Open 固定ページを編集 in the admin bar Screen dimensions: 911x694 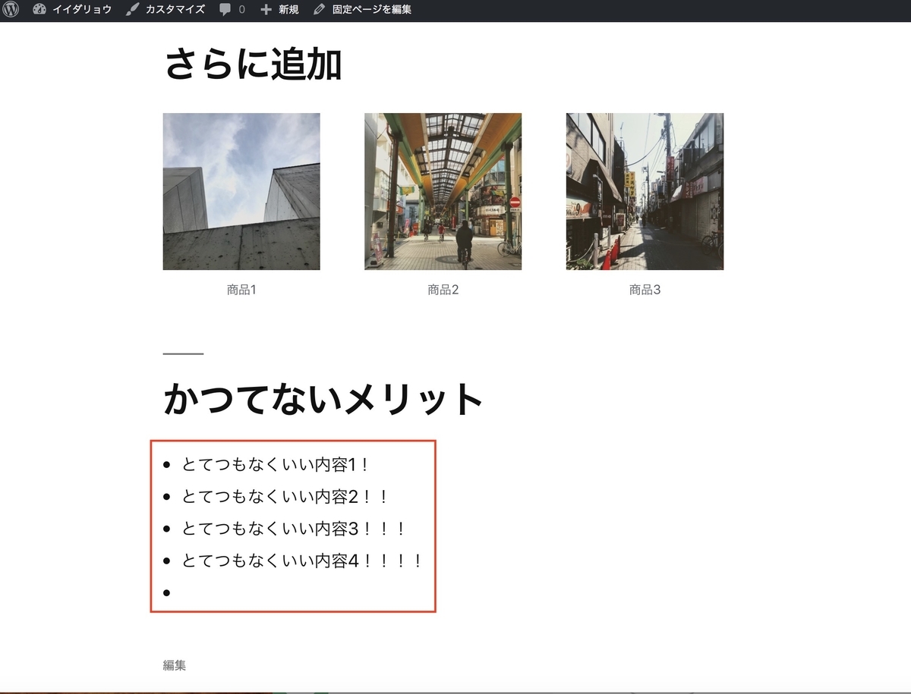372,10
